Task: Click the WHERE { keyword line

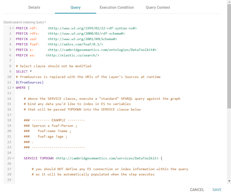Action: (x=23, y=88)
